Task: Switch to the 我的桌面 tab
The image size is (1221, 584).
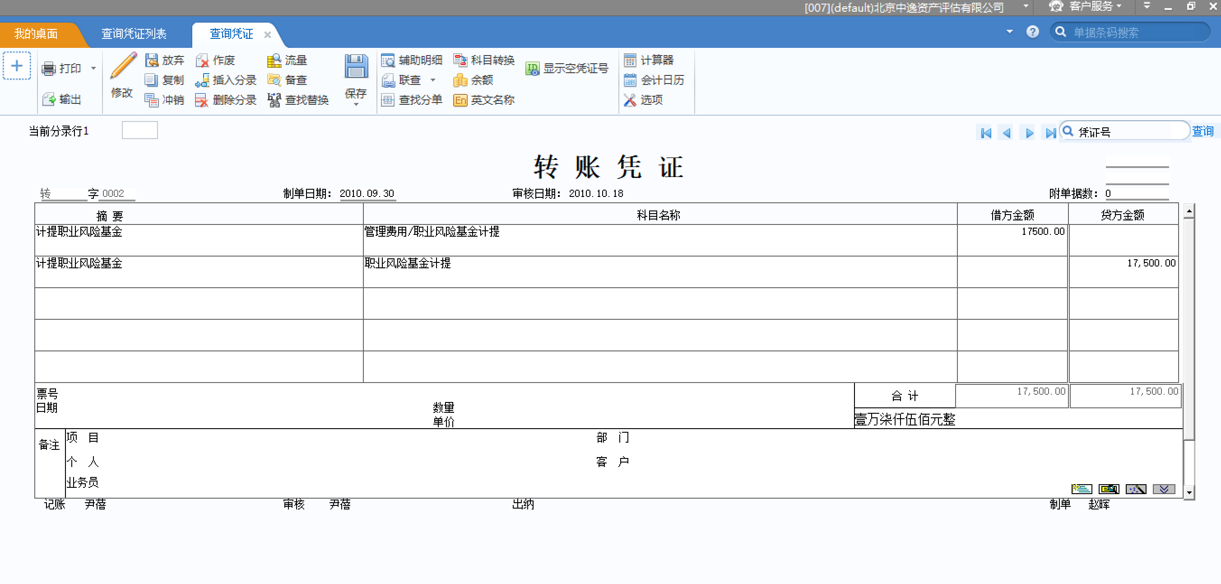Action: tap(36, 34)
